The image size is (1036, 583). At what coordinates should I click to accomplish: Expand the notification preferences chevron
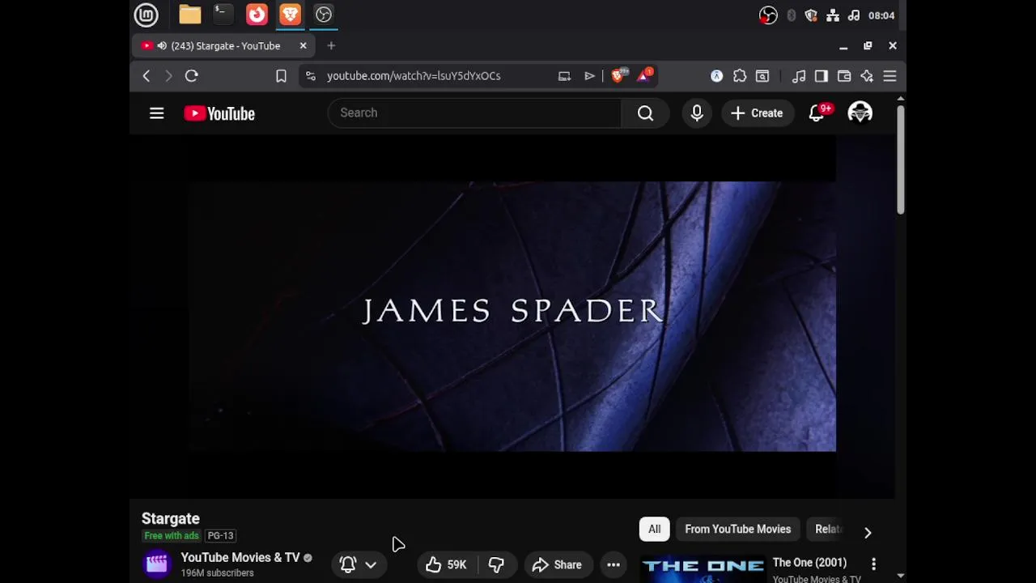(371, 565)
